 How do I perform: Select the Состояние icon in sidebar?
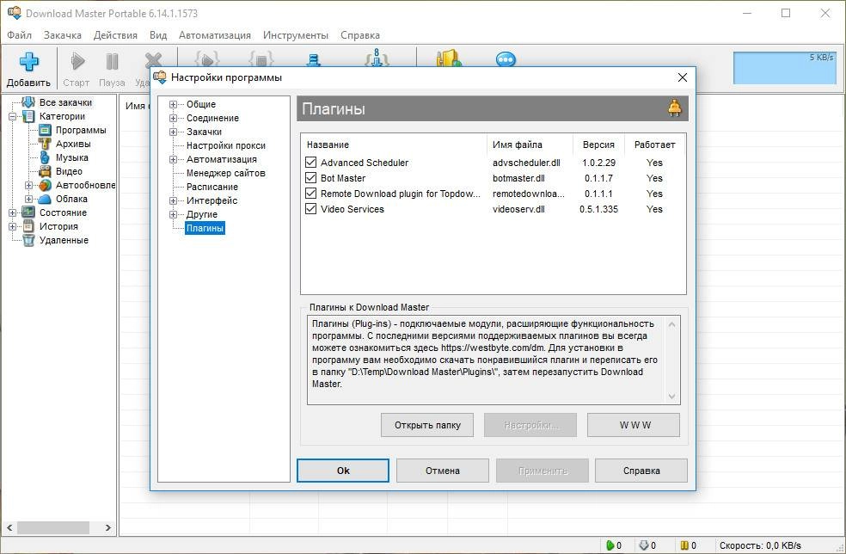click(x=28, y=212)
